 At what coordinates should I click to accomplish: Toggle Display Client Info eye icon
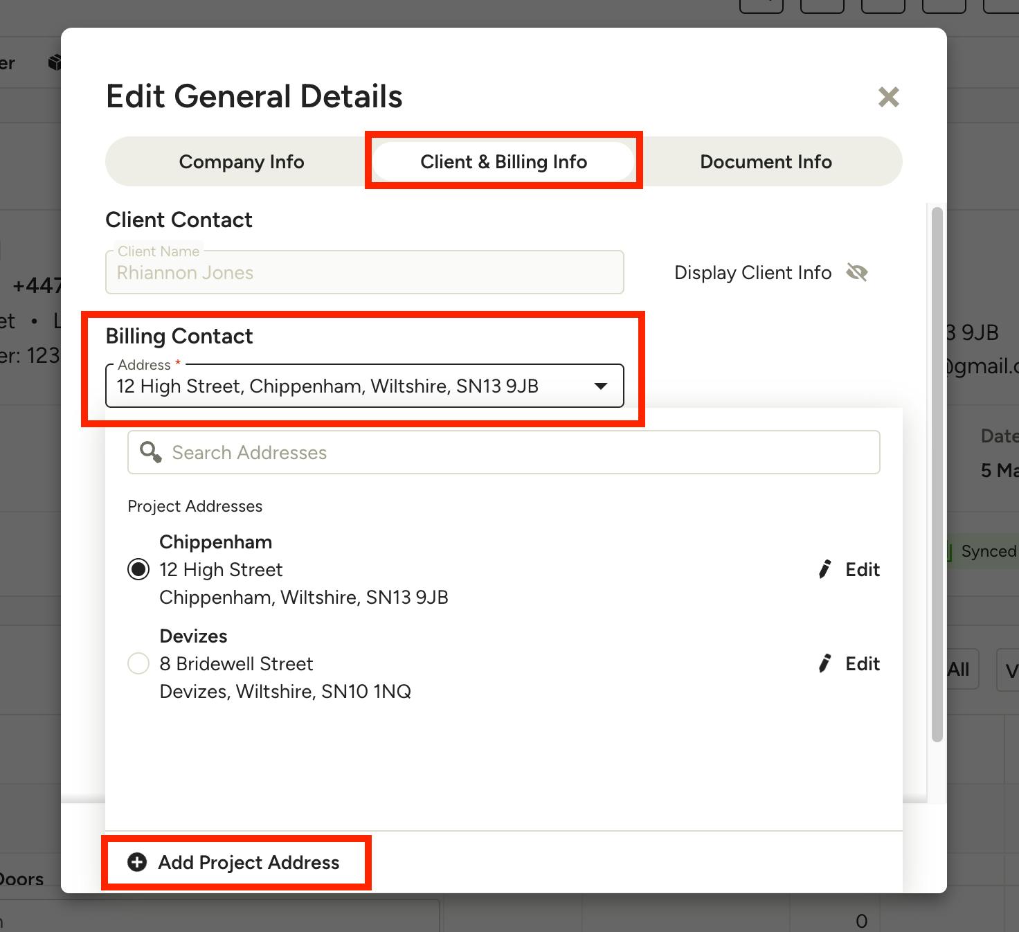click(857, 272)
